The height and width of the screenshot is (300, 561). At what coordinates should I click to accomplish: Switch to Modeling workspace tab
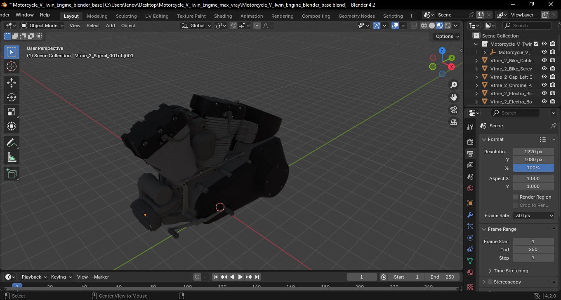(x=97, y=16)
